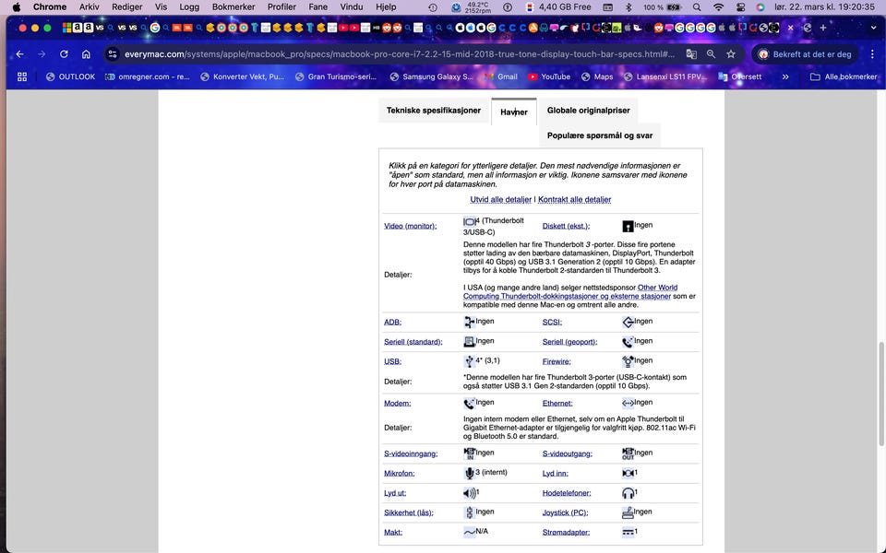Screen dimensions: 886x553
Task: Click the USB trident icon
Action: pos(469,361)
